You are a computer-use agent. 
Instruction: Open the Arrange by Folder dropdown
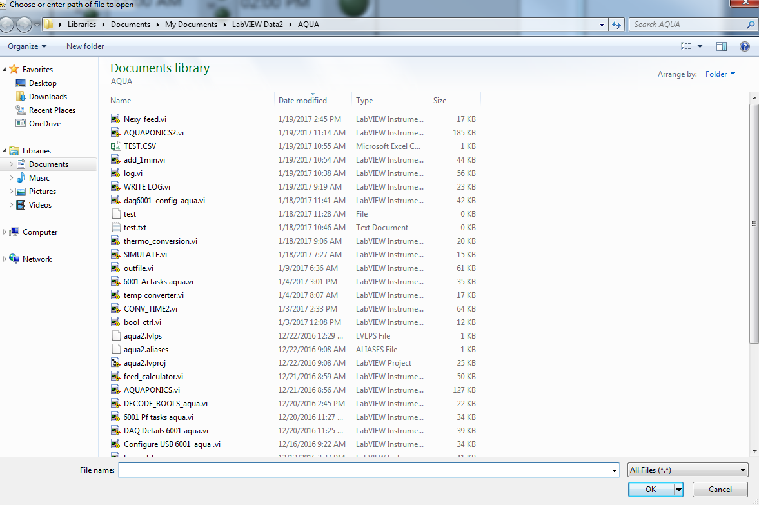click(x=720, y=74)
